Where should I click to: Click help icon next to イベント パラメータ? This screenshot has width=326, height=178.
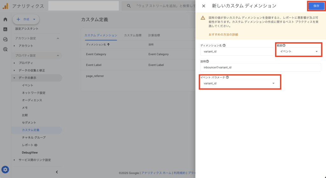[227, 77]
